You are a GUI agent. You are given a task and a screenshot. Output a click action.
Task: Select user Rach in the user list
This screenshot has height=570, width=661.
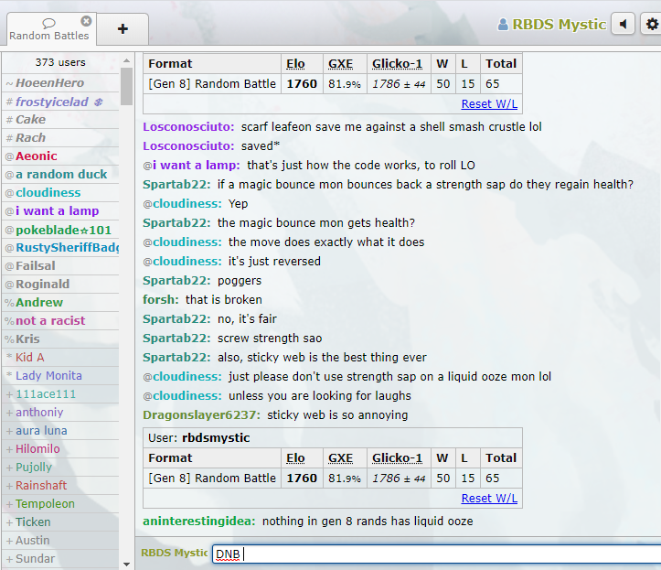pos(60,138)
